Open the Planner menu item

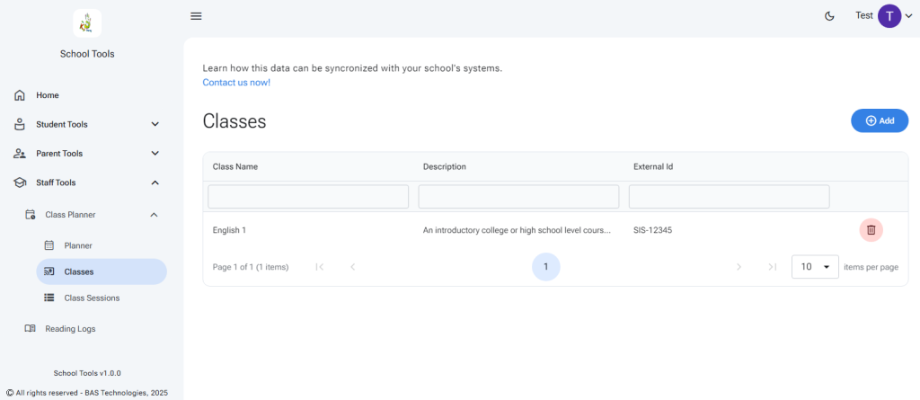78,245
